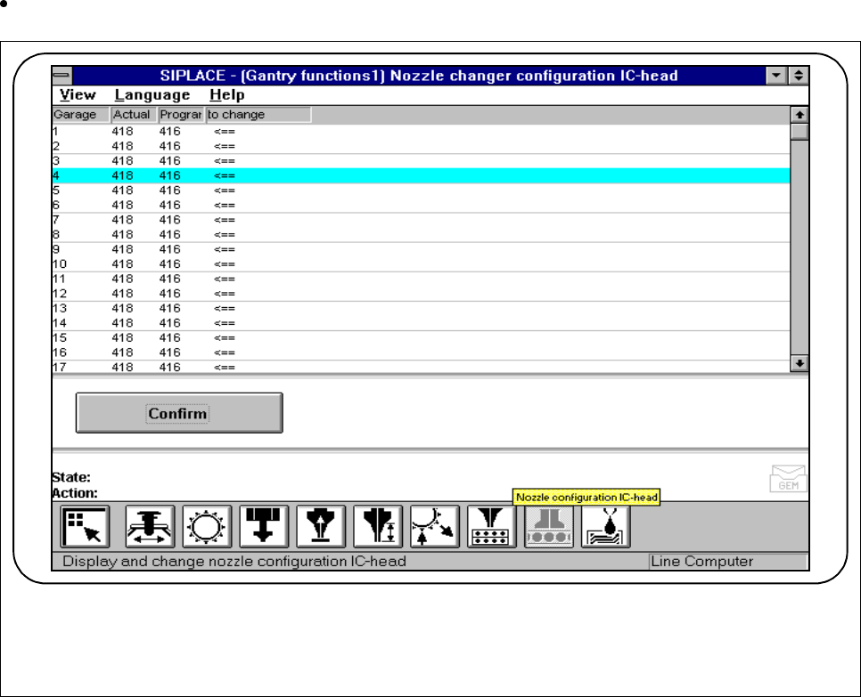Click the scrollbar down arrow
Viewport: 861px width, 697px height.
coord(799,363)
